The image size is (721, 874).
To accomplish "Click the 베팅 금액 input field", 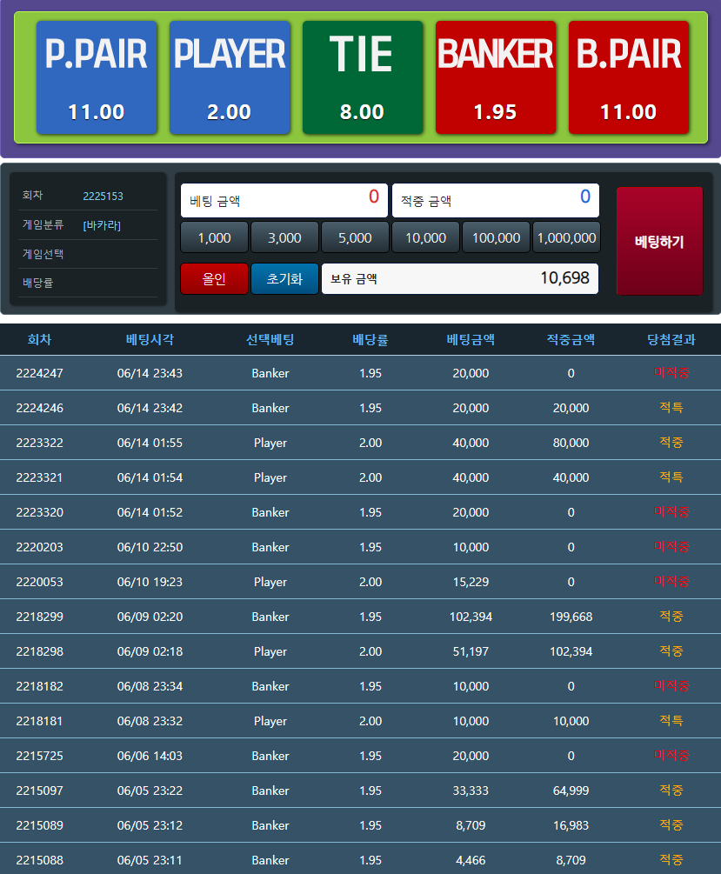I will (284, 200).
